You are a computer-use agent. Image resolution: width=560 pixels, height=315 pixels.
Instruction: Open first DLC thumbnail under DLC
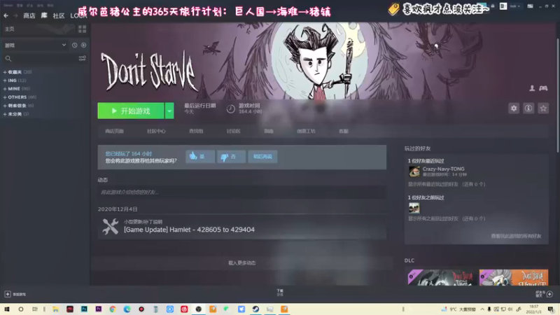[442, 277]
